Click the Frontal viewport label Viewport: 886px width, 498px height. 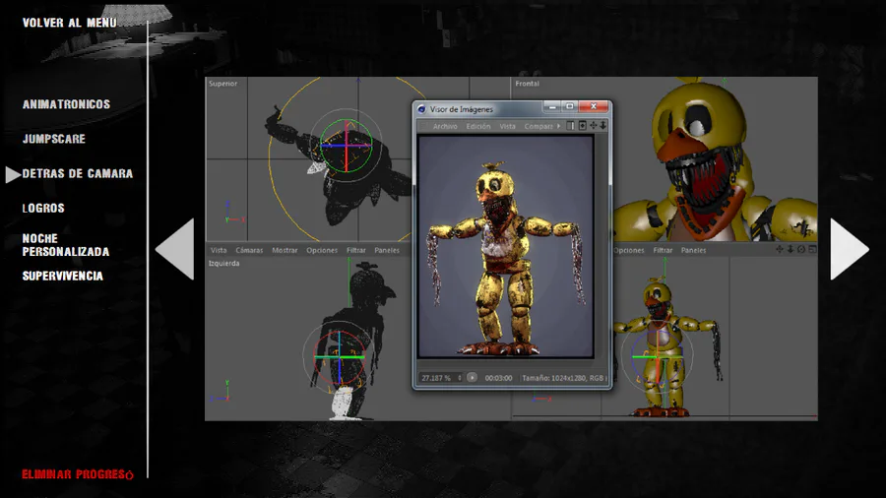tap(528, 84)
